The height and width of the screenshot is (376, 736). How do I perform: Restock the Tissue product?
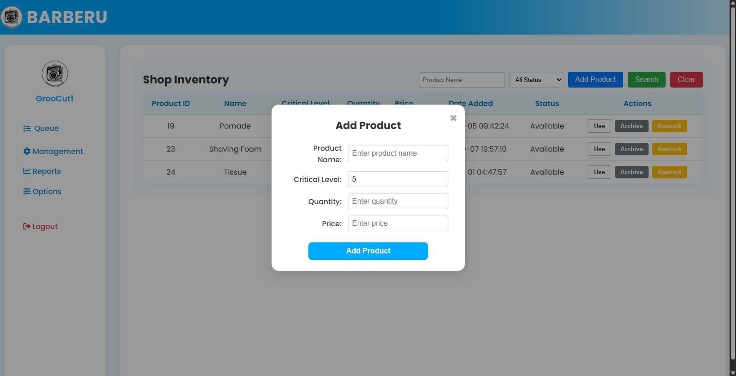(669, 172)
